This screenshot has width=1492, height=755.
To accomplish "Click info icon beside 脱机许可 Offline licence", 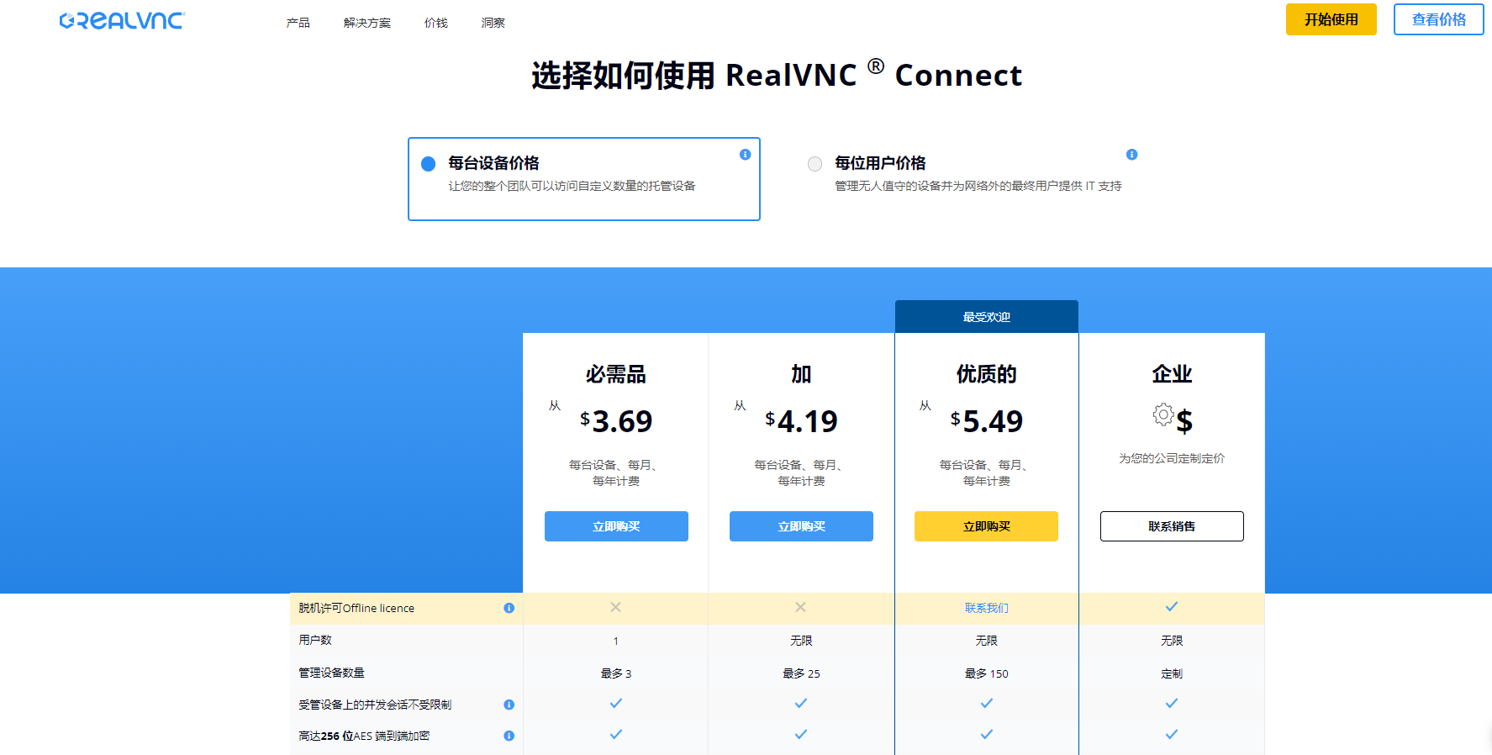I will pos(509,608).
